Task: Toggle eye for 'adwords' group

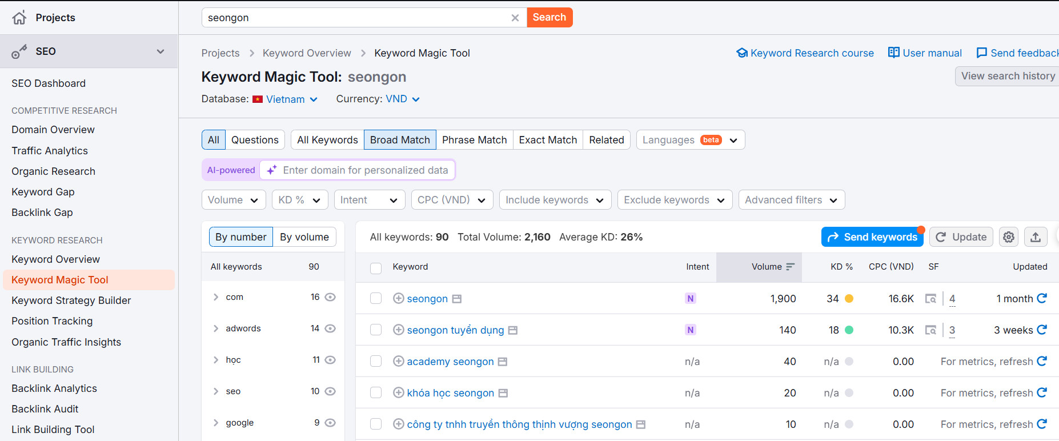Action: click(330, 328)
